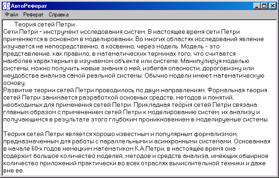Click the words "неудобства анализа"
Screen dimensions: 279x178
click(35, 76)
